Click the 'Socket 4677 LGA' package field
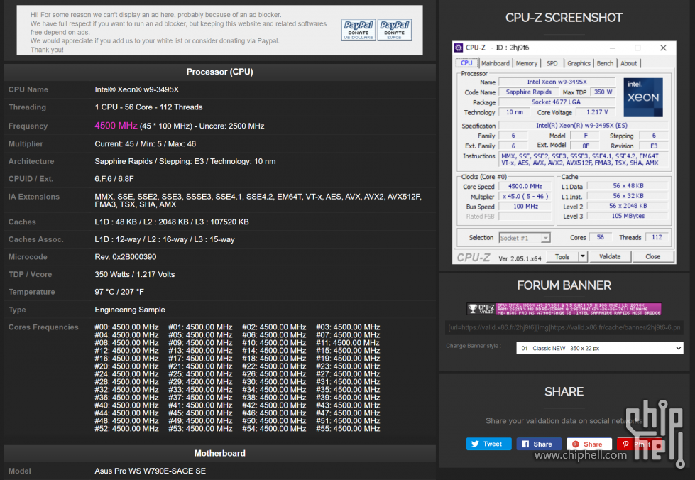 coord(556,102)
